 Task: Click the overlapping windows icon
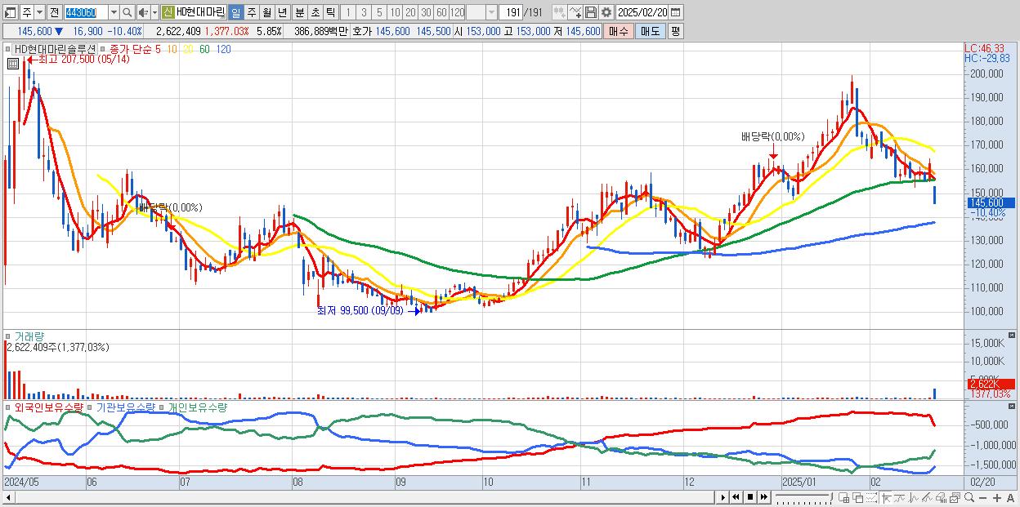[x=858, y=498]
